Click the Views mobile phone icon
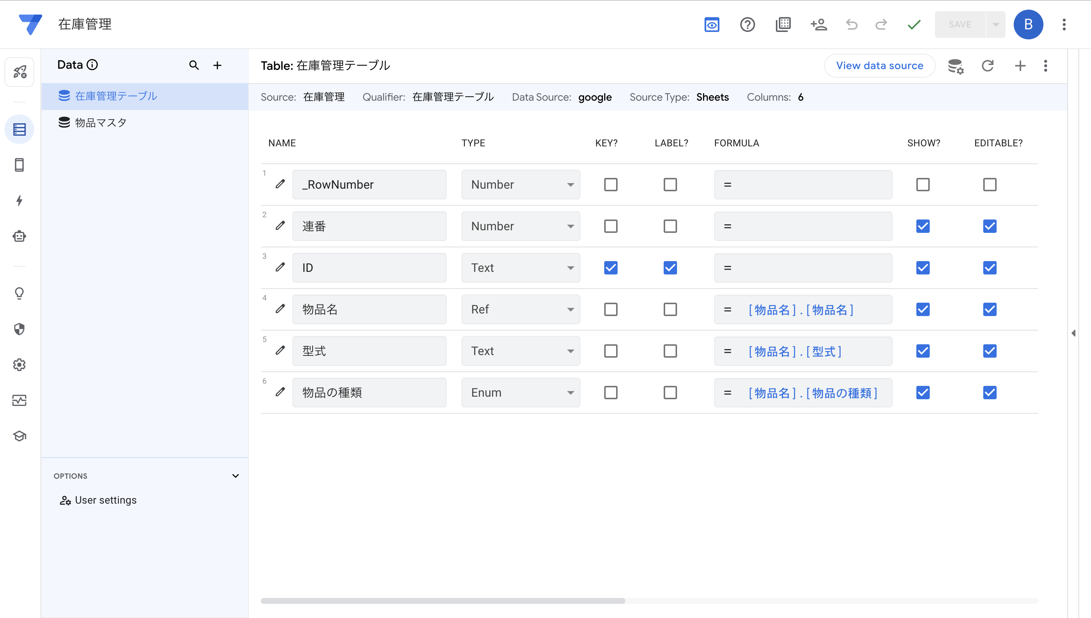The height and width of the screenshot is (618, 1091). tap(19, 165)
